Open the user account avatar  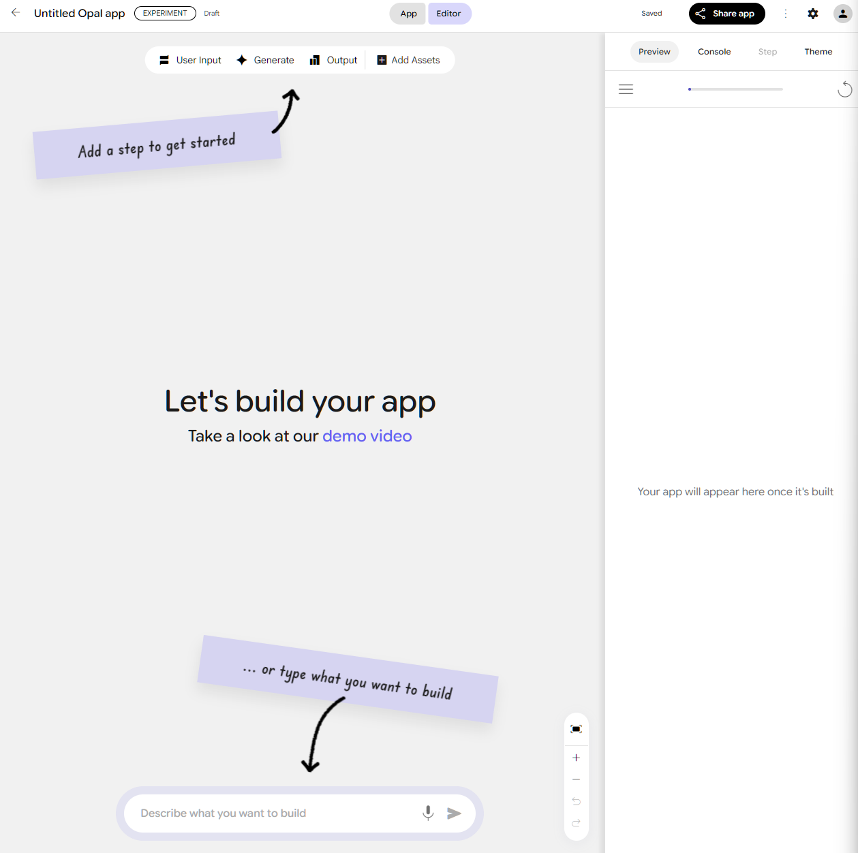842,14
